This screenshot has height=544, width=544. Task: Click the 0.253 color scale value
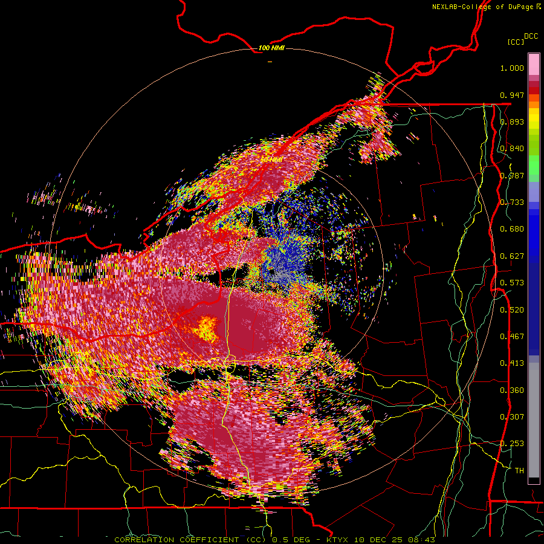coord(512,444)
